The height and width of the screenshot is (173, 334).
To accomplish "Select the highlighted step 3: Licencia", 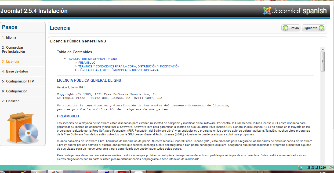I will click(10, 62).
